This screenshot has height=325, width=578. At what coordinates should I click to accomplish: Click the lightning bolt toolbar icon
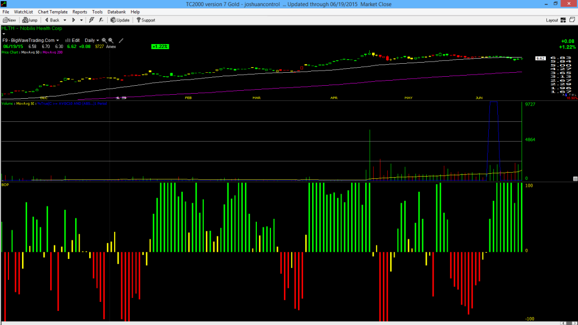[91, 20]
